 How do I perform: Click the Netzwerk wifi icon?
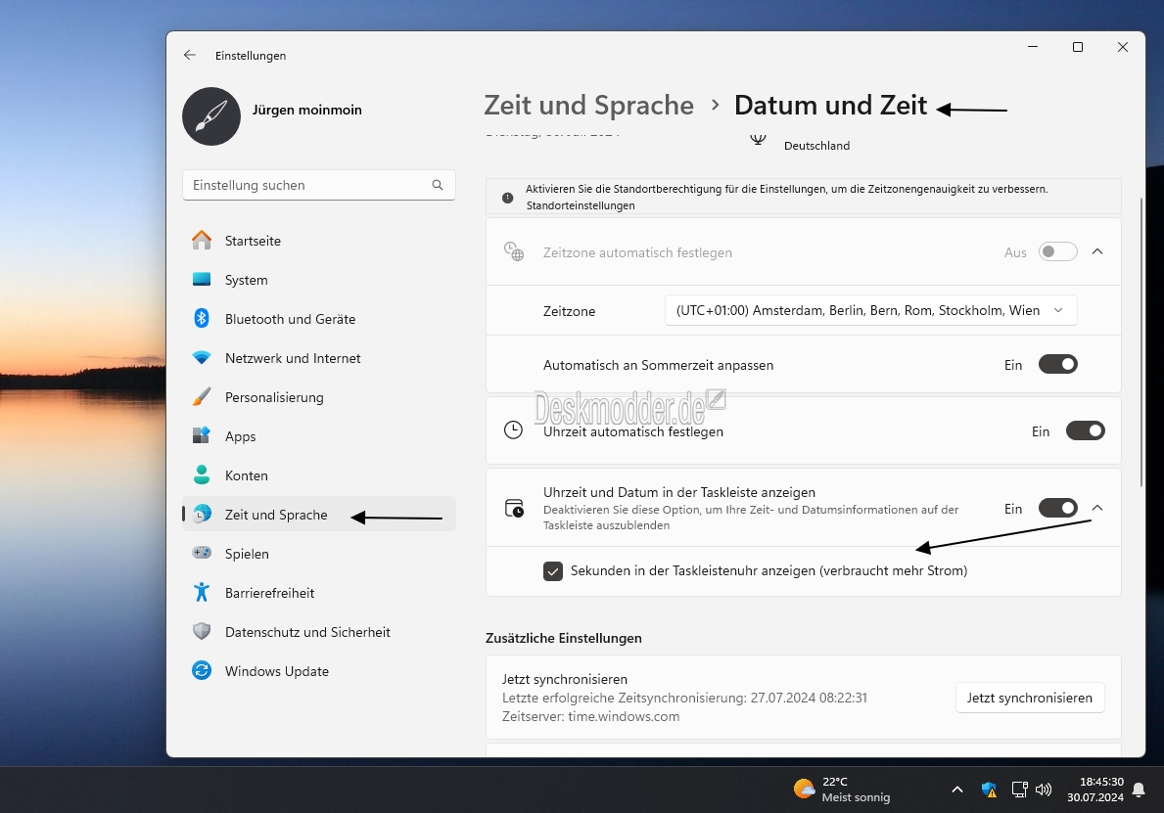tap(201, 357)
